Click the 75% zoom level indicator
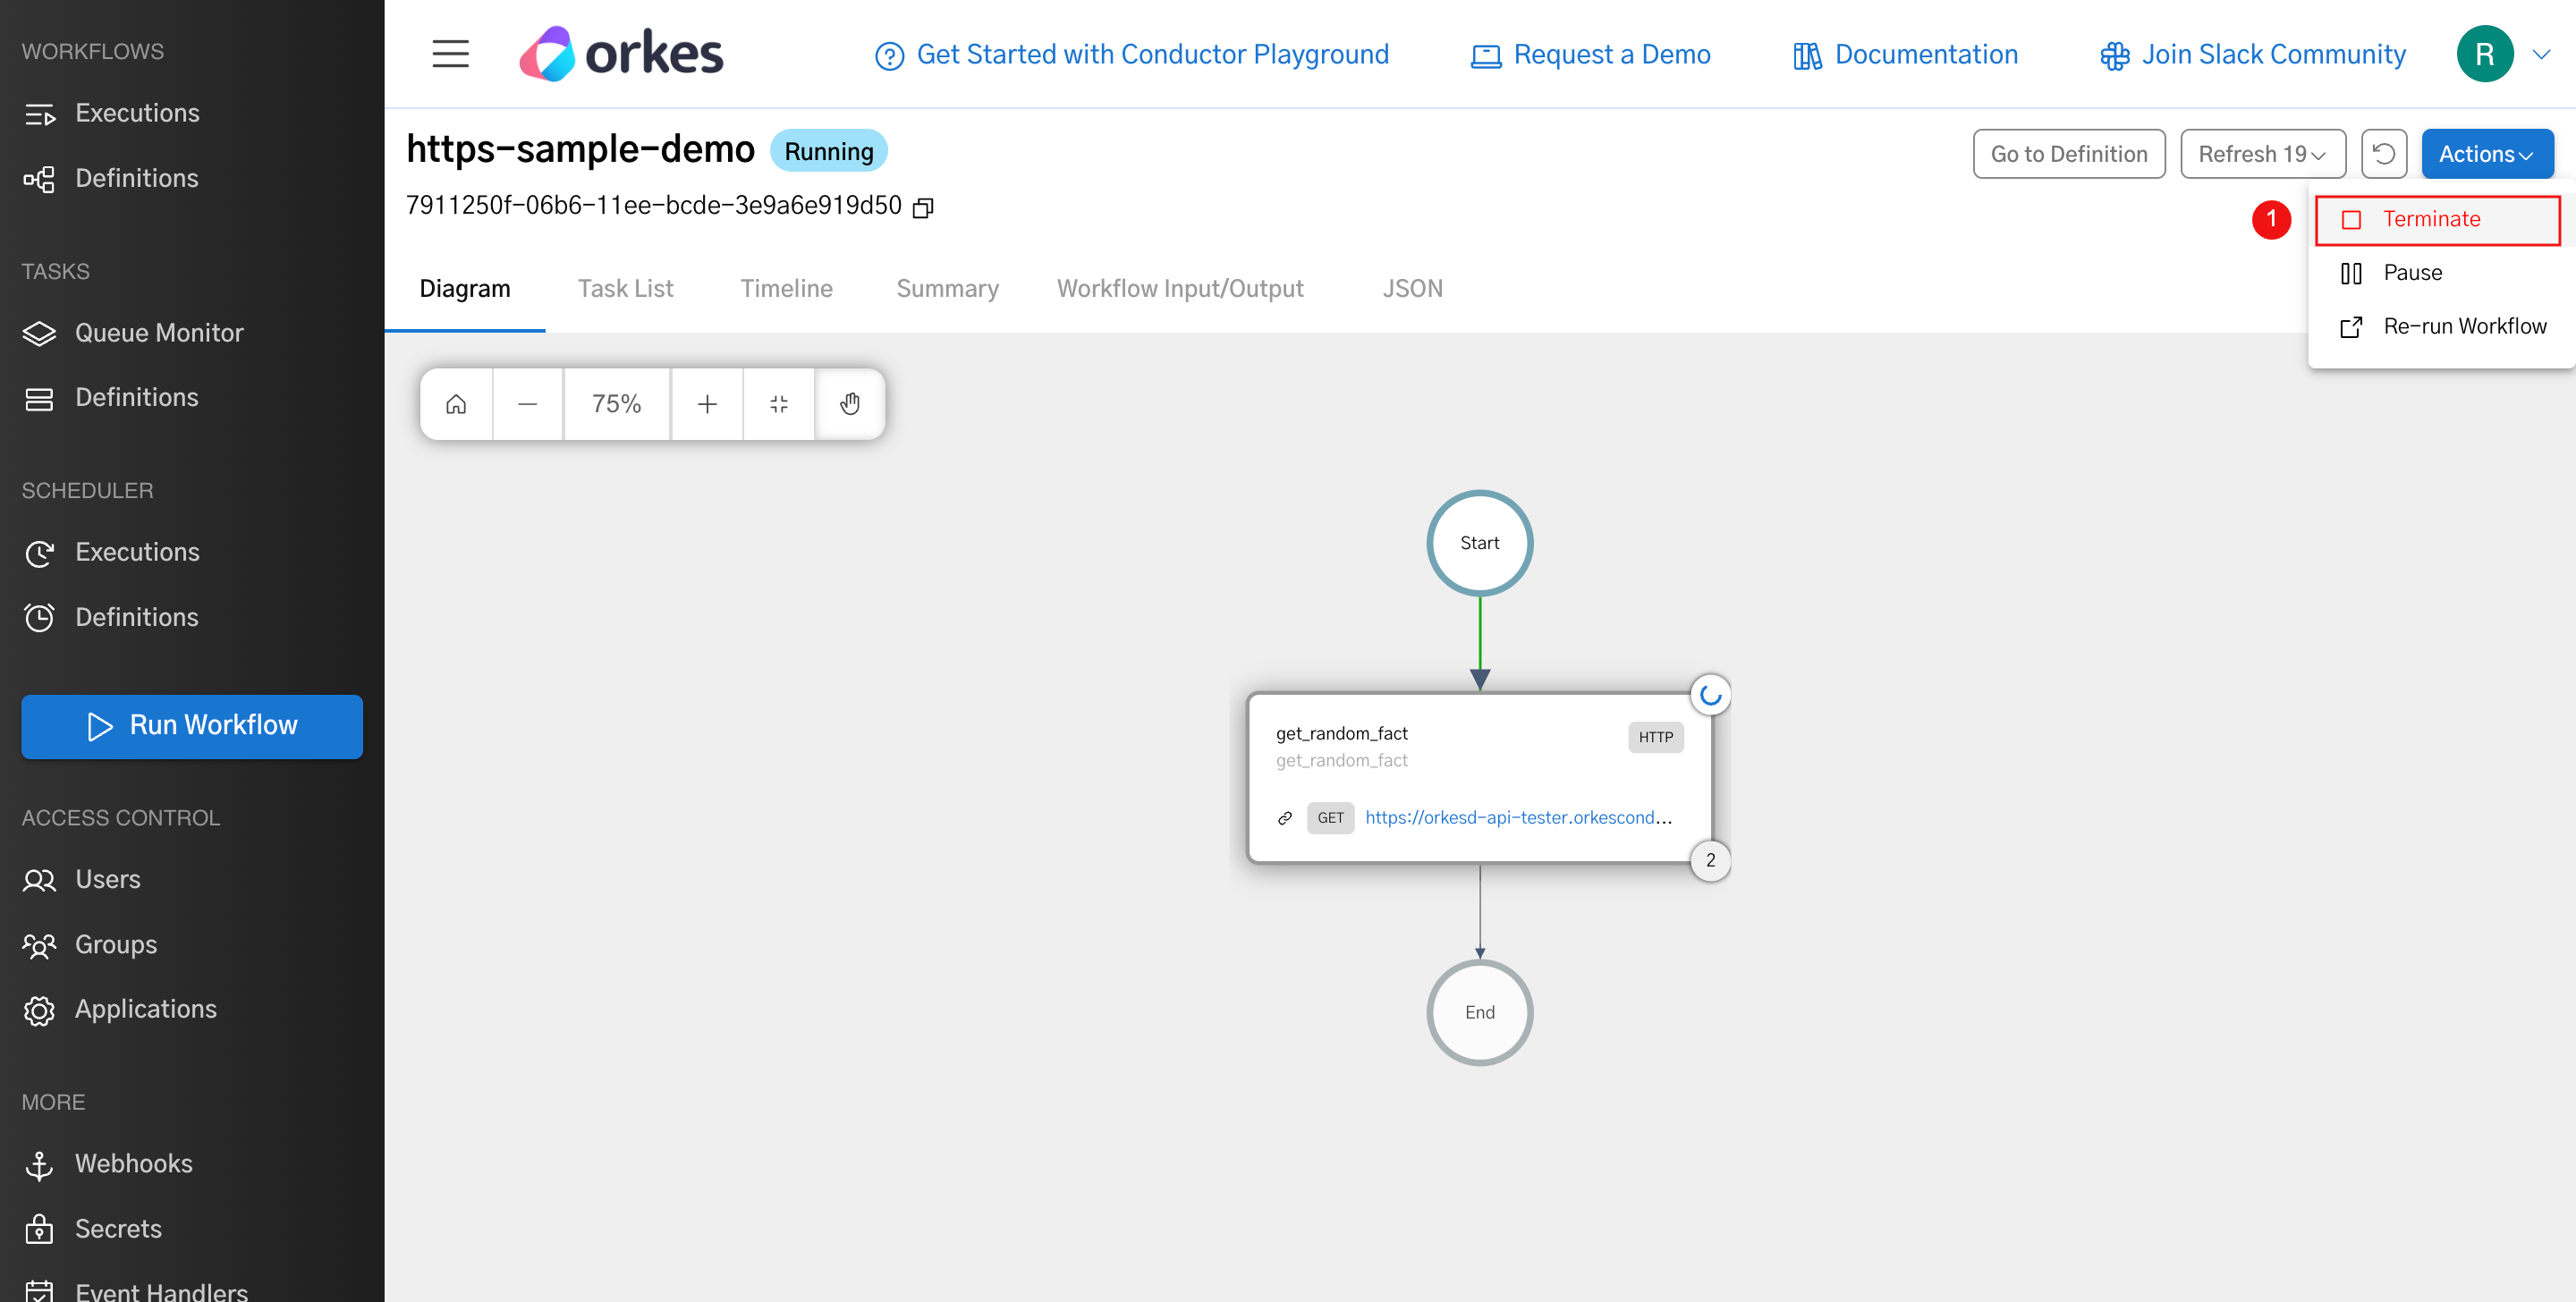Screen dimensions: 2576x1302 [x=616, y=403]
